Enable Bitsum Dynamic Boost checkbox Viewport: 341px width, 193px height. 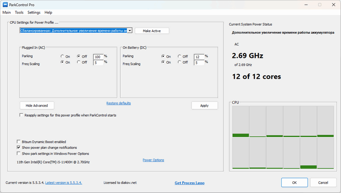[19, 141]
